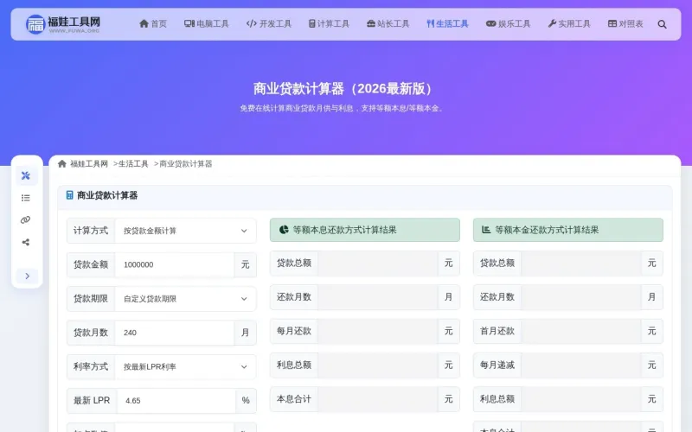This screenshot has width=692, height=432.
Task: Open 对照表 menu
Action: pyautogui.click(x=625, y=24)
